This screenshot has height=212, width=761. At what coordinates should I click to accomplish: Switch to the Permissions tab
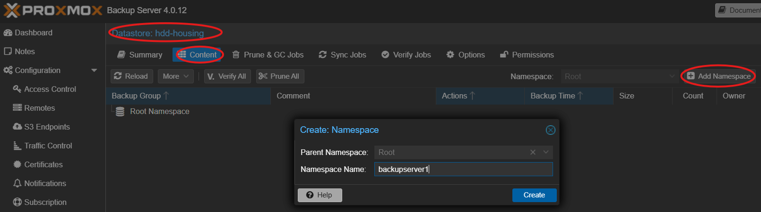coord(527,55)
